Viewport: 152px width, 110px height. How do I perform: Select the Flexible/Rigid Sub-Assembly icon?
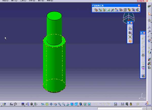(x=143, y=67)
